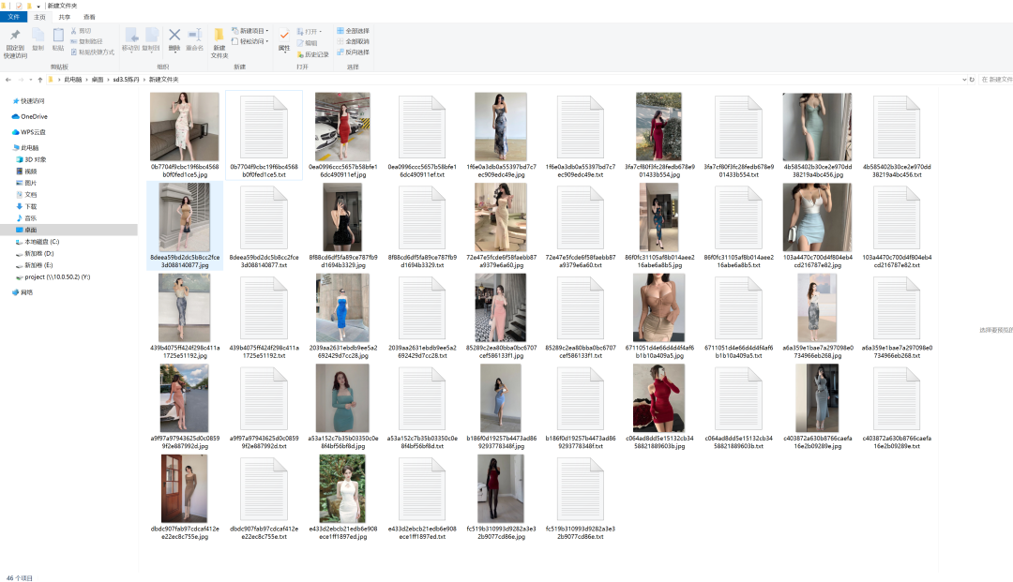
Task: Click 复制路径 in the clipboard group
Action: (86, 41)
